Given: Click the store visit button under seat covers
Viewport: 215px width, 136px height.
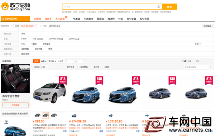Looking at the screenshot, I should point(15,105).
